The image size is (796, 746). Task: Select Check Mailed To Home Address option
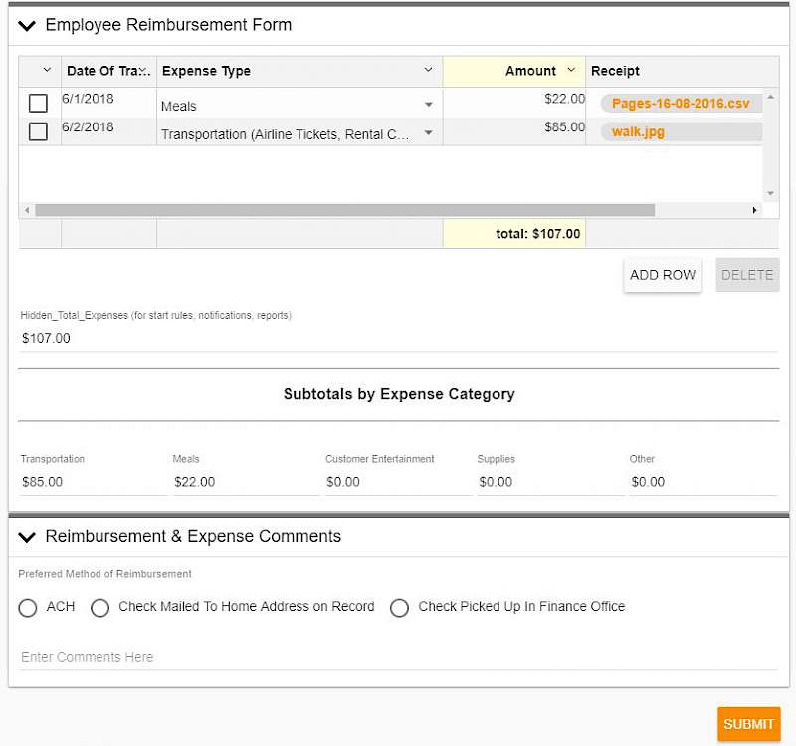99,607
